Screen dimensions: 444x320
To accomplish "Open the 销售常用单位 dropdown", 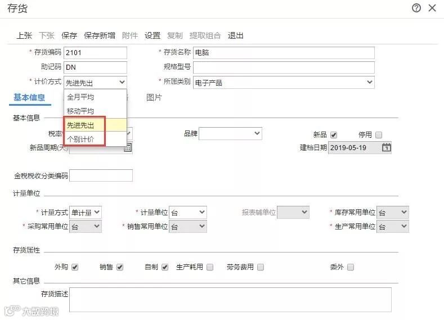I will click(x=188, y=226).
